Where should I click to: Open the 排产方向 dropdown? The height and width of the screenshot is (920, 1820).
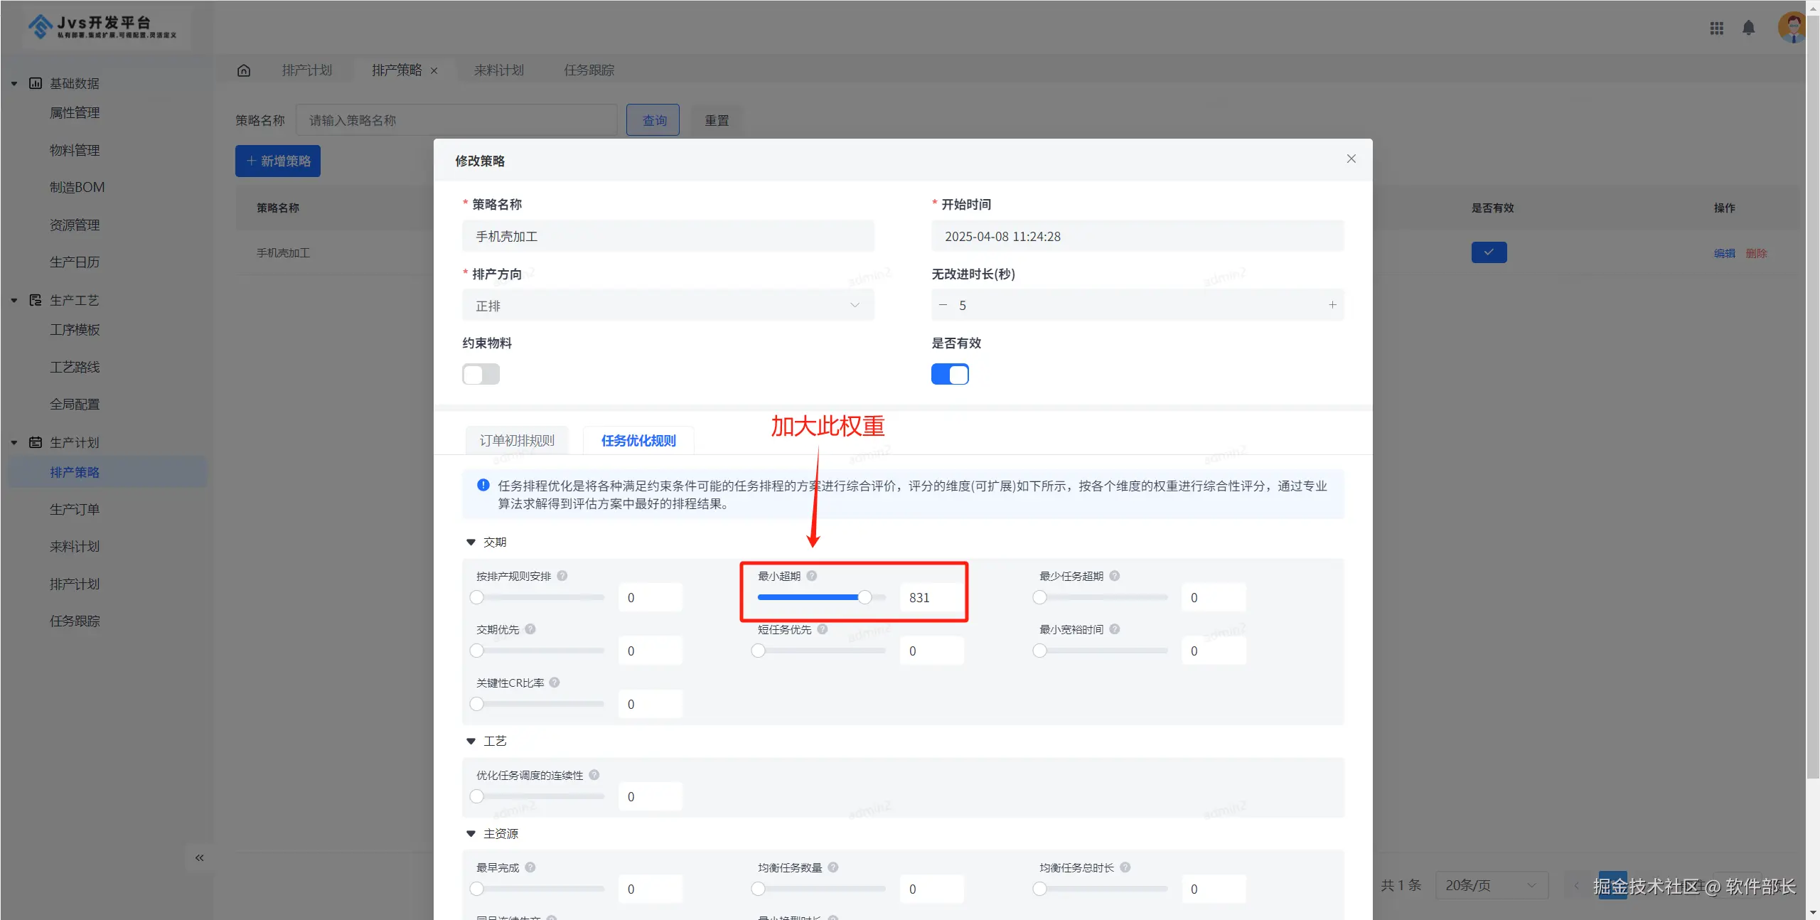point(668,306)
